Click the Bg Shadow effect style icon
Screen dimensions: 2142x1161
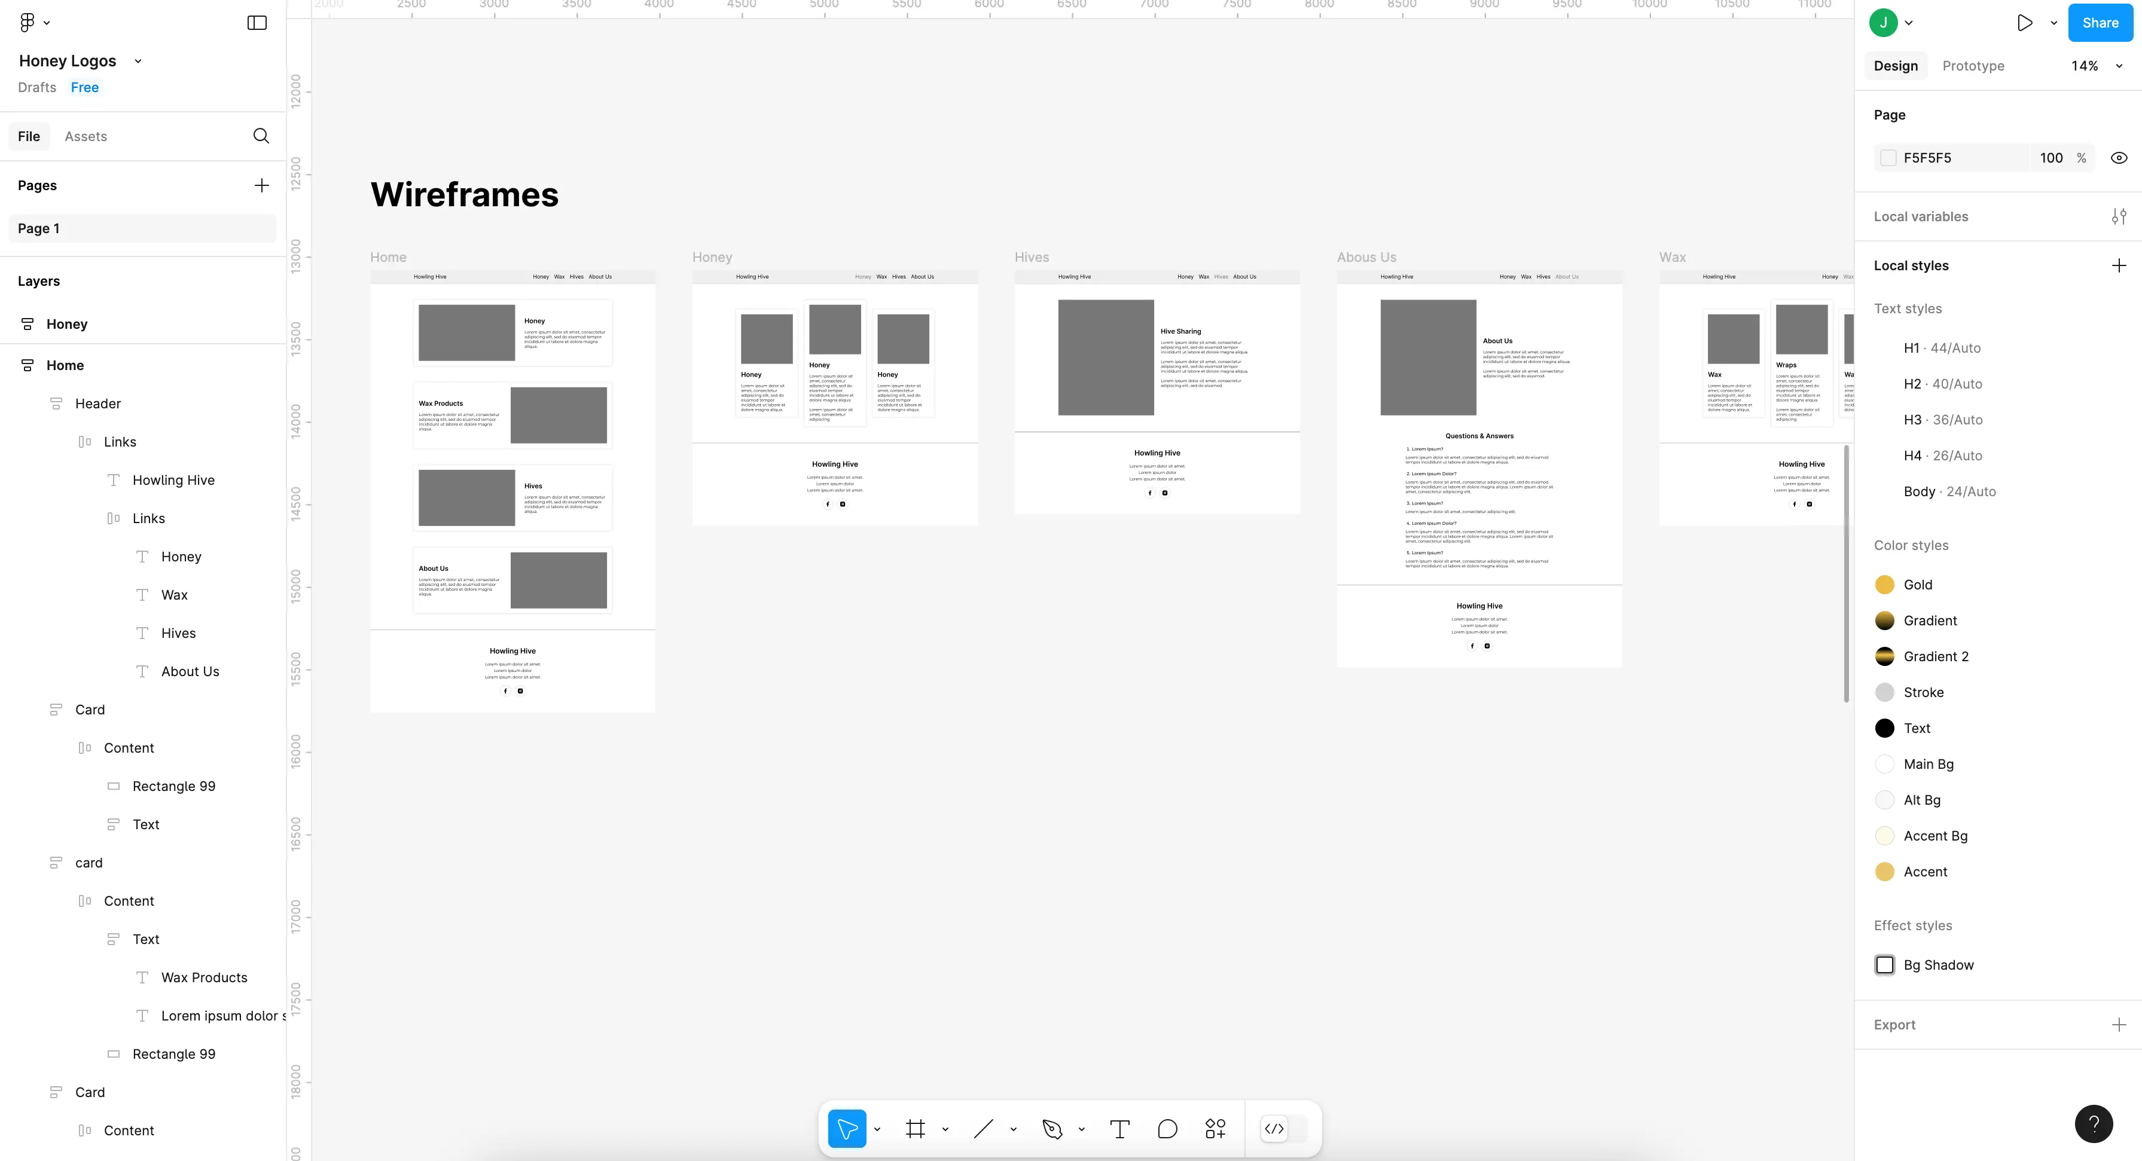[1885, 965]
